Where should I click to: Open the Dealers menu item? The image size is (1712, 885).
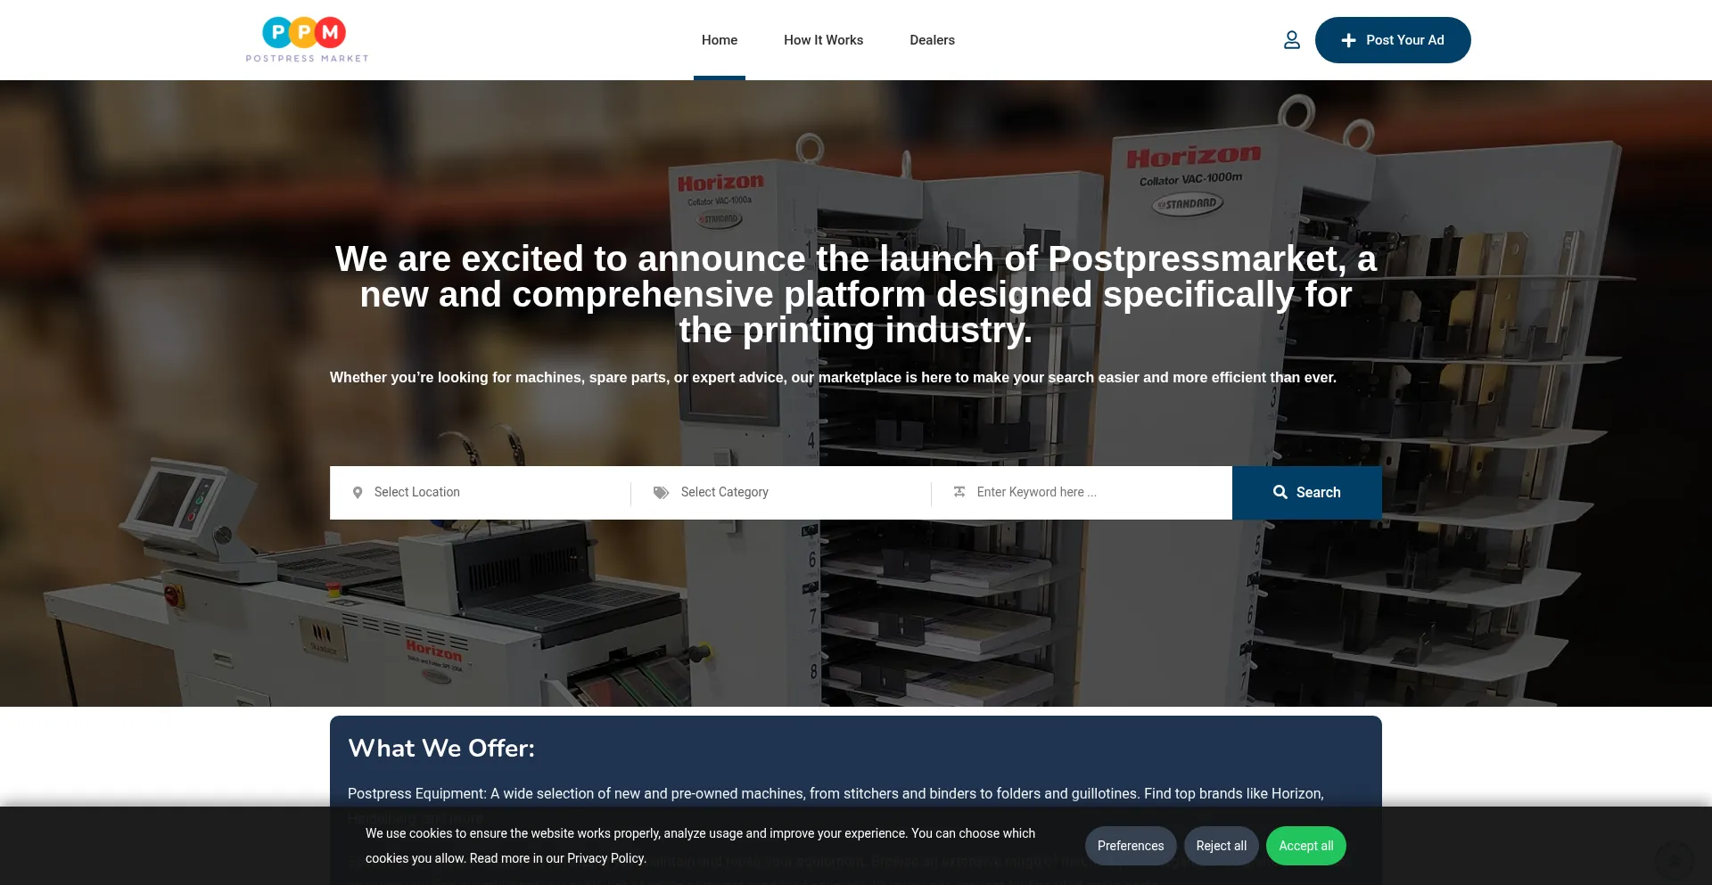click(x=932, y=40)
